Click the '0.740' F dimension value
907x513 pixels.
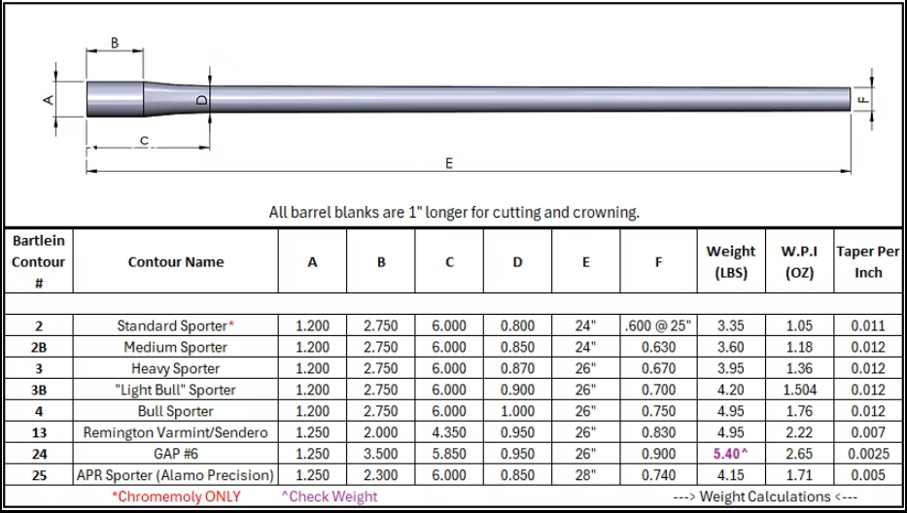coord(658,475)
